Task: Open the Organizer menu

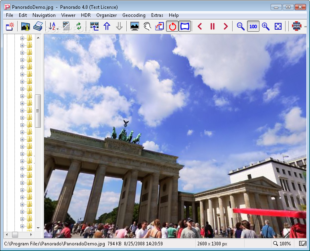Action: (x=106, y=15)
